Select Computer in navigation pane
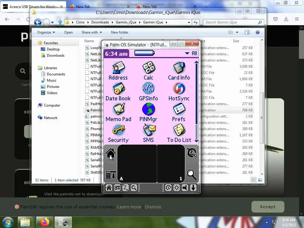This screenshot has width=304, height=228. (52, 105)
